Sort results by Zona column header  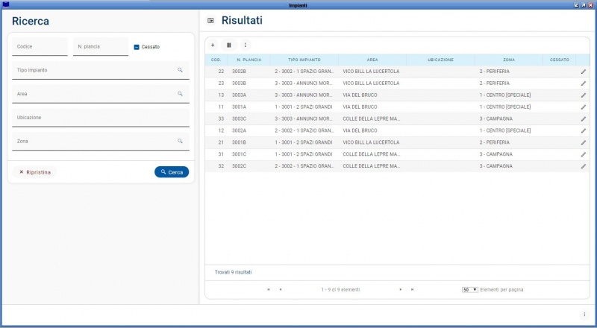(508, 59)
